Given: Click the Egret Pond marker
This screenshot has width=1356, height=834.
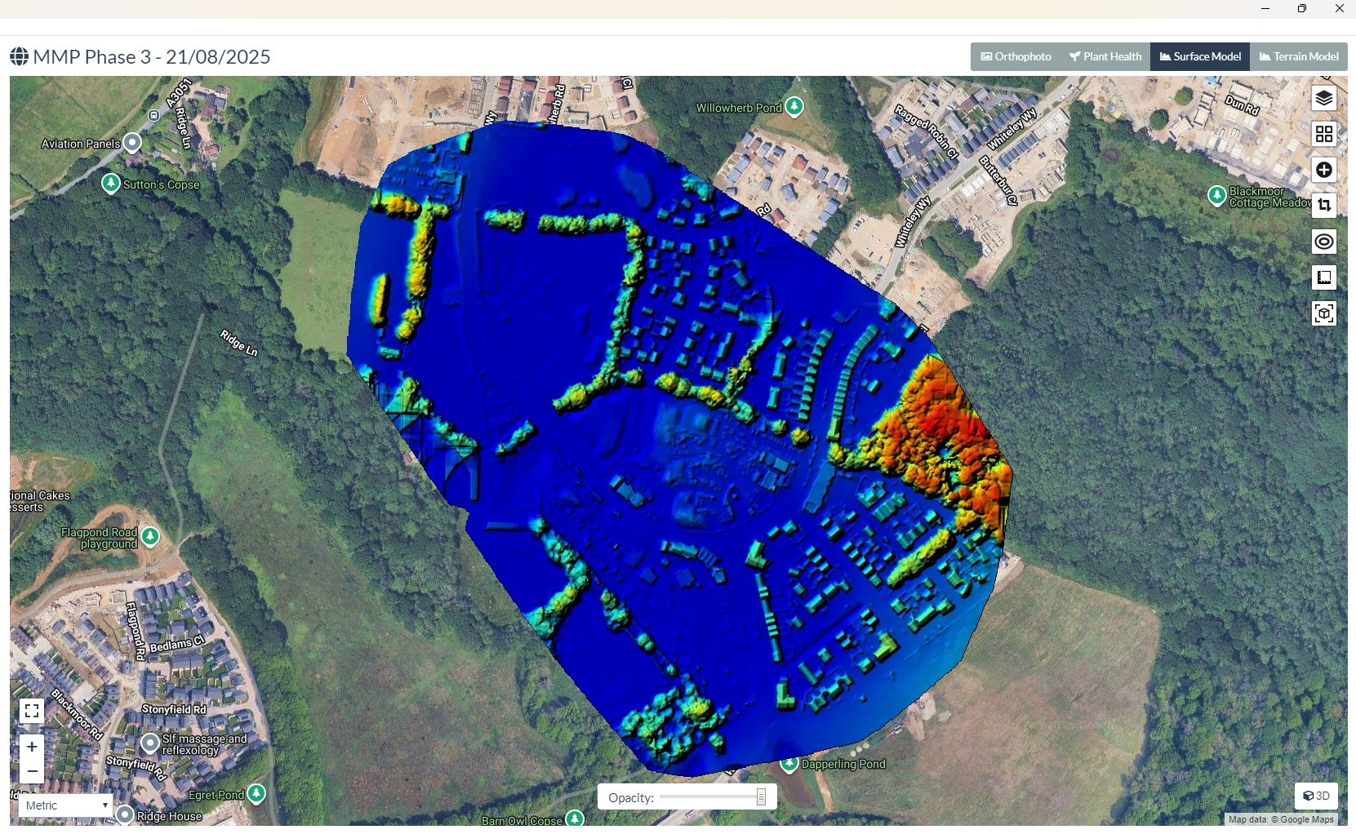Looking at the screenshot, I should pos(256,793).
